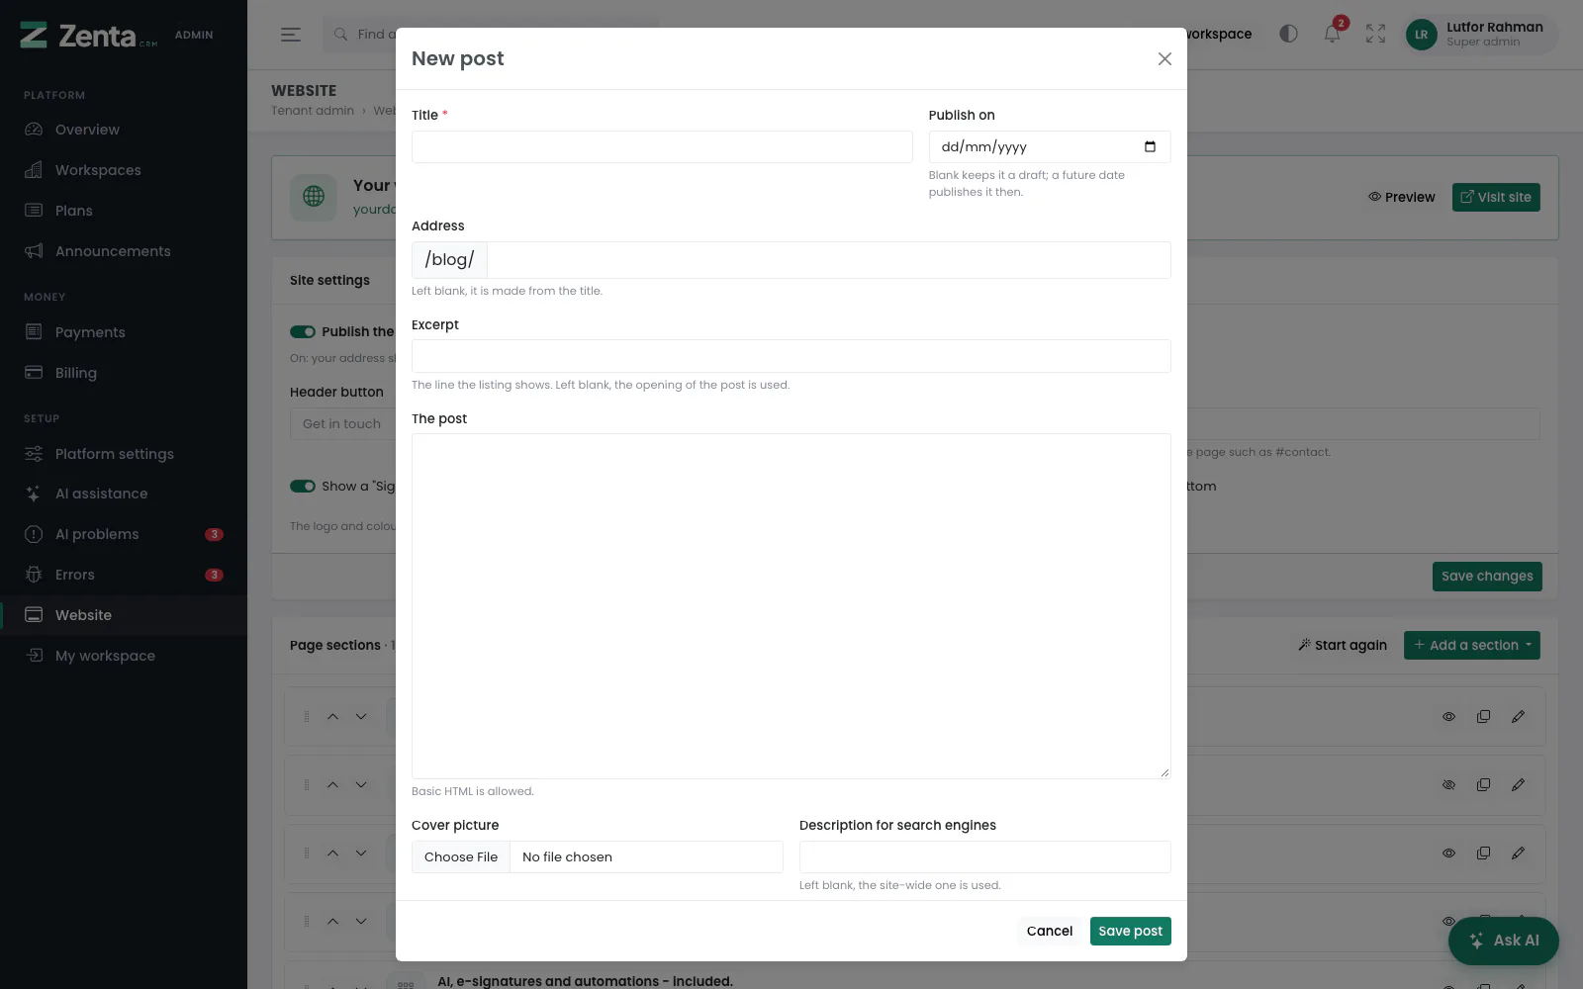This screenshot has height=989, width=1583.
Task: Select Website in sidebar
Action: (x=124, y=615)
